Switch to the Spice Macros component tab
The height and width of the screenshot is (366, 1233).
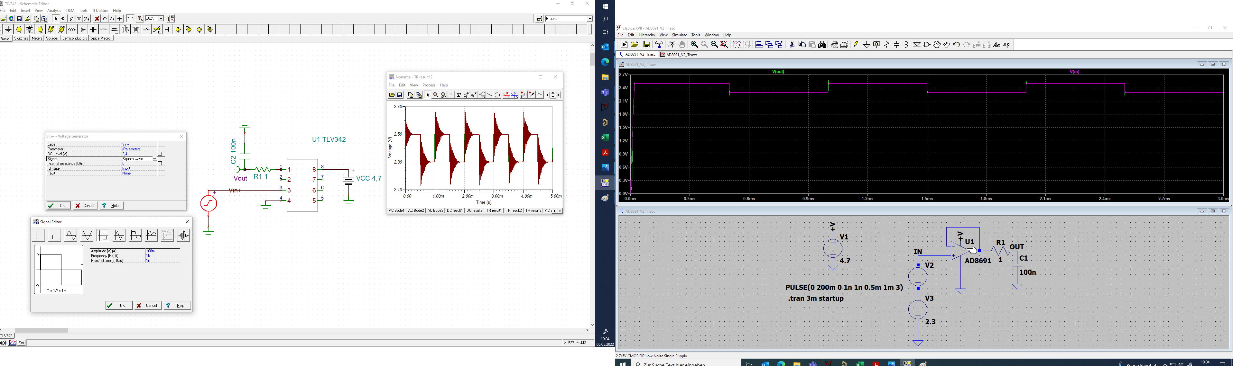[101, 38]
